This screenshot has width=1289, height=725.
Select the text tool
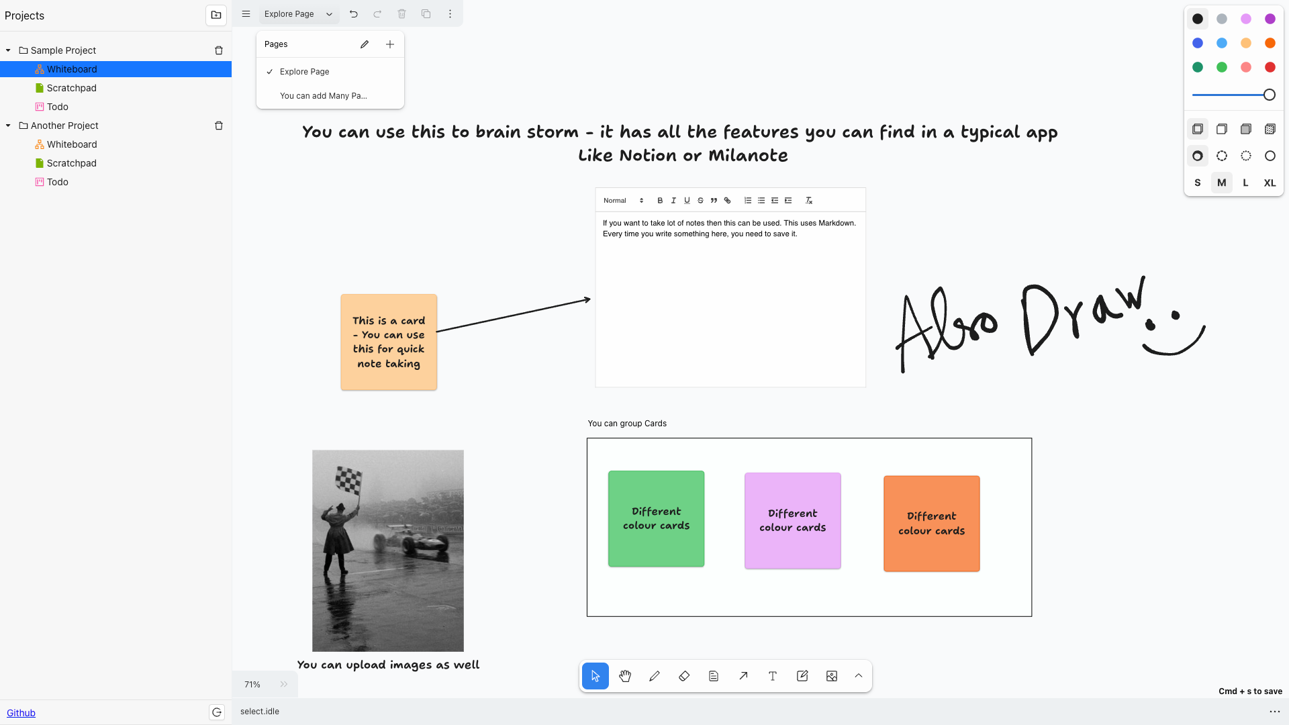(773, 676)
